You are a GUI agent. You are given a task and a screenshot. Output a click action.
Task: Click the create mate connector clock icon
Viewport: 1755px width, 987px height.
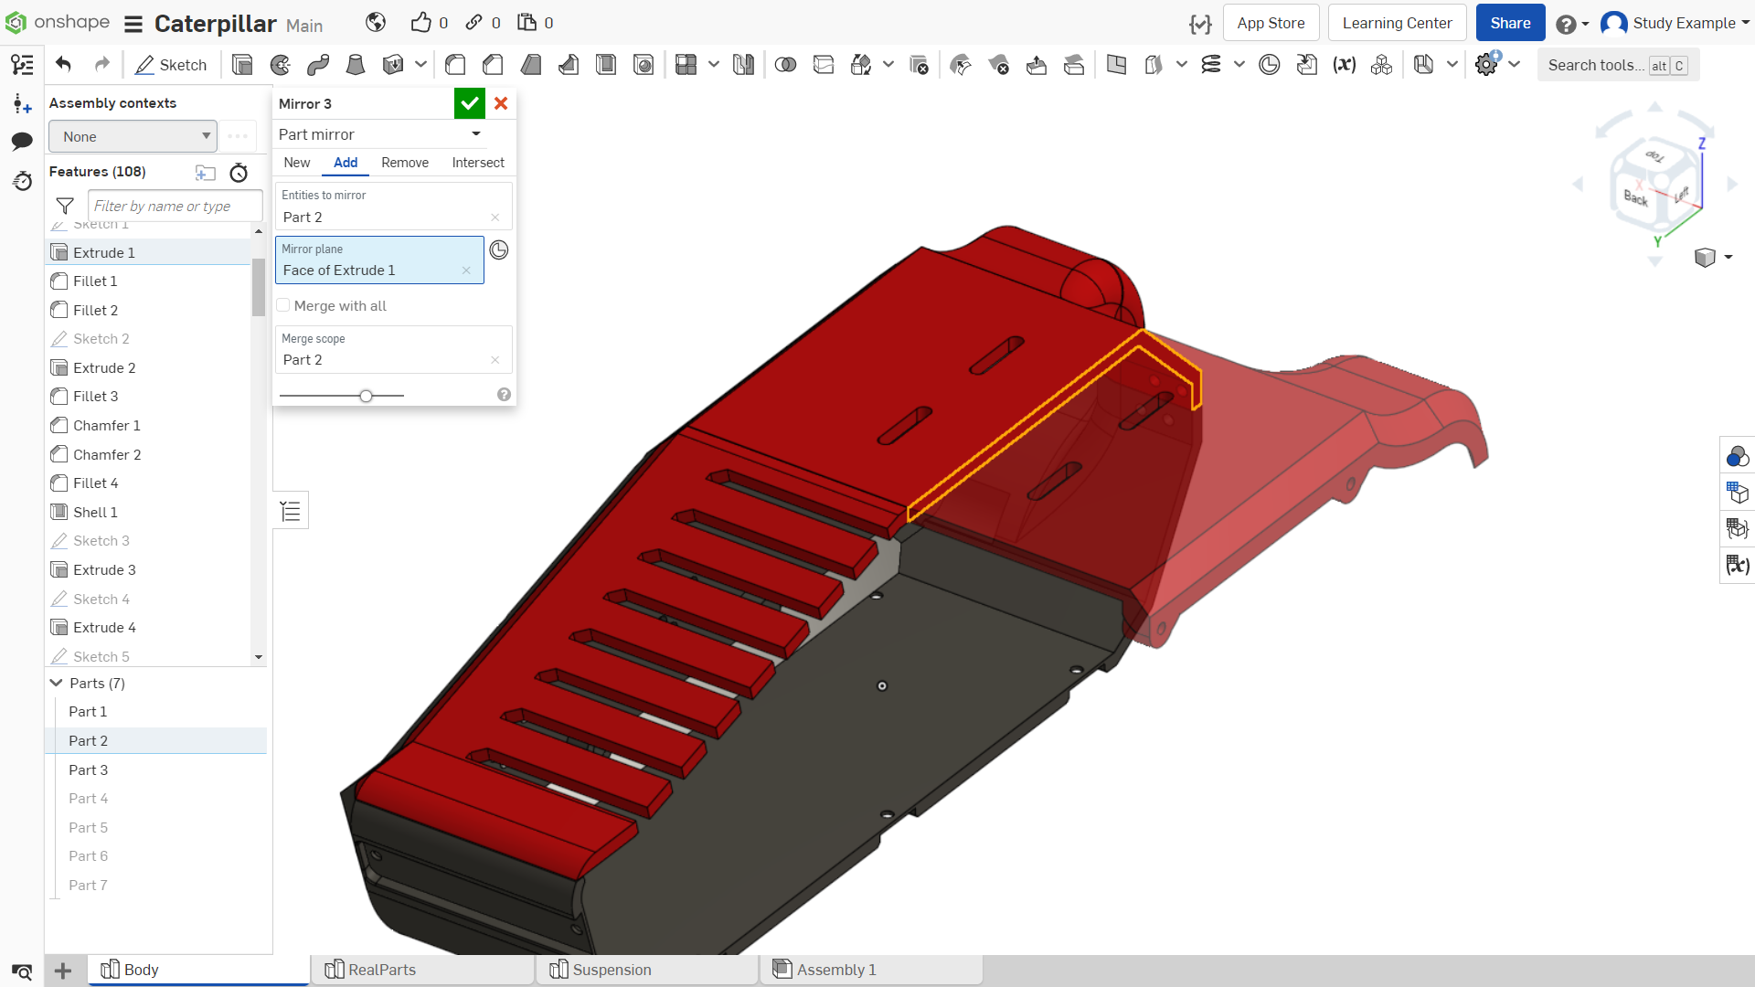tap(499, 250)
